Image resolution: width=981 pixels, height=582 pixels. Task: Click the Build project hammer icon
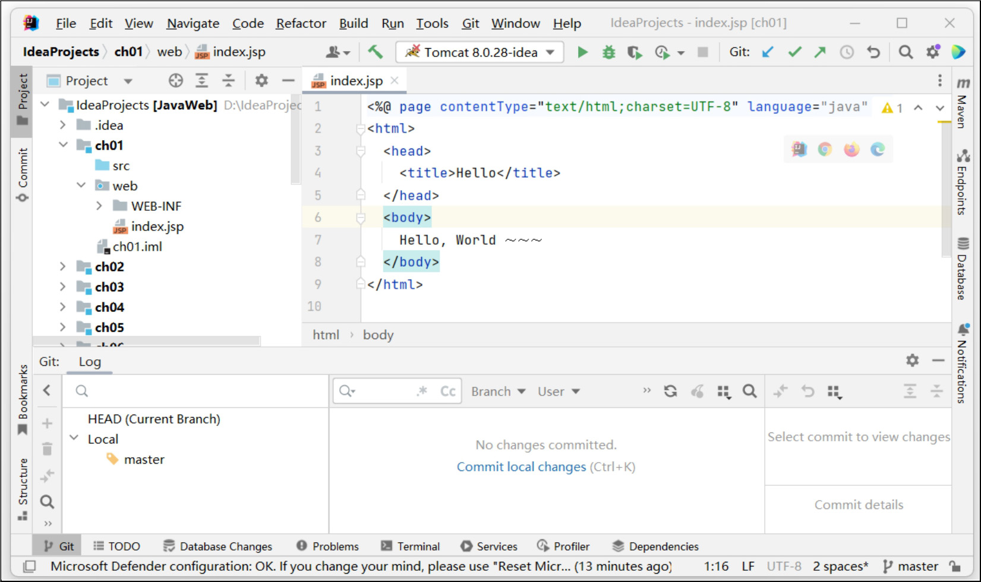[x=375, y=52]
